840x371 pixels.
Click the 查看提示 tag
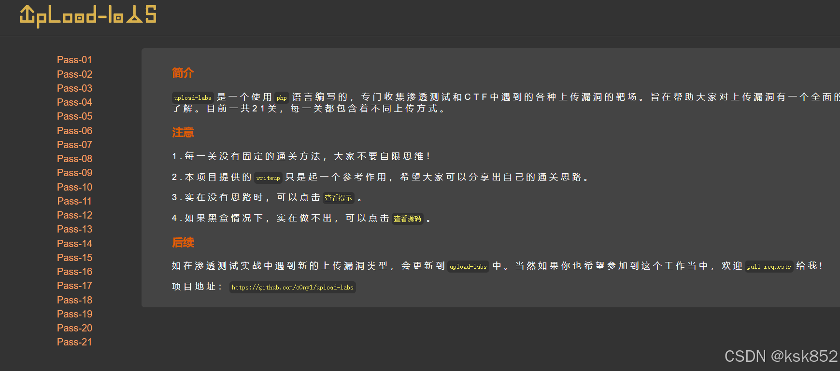point(338,198)
